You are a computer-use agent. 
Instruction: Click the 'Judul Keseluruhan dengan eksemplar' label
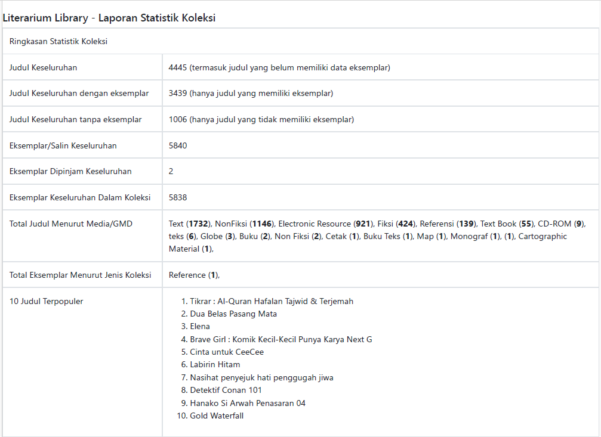click(x=79, y=94)
